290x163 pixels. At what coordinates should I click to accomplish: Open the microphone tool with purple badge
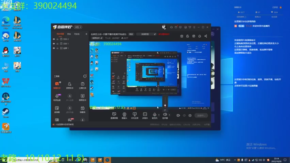point(57,97)
